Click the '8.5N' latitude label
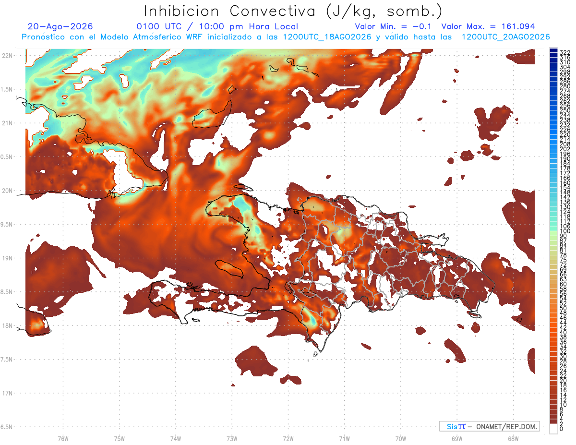The height and width of the screenshot is (445, 576). coord(7,292)
